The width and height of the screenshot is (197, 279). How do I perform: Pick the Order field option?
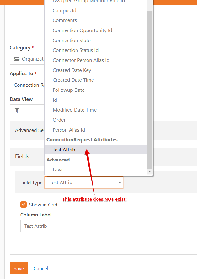(96, 120)
